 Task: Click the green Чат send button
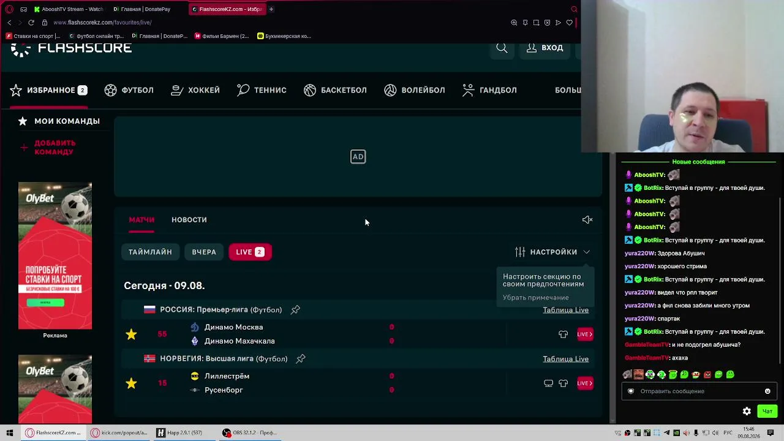tap(767, 412)
